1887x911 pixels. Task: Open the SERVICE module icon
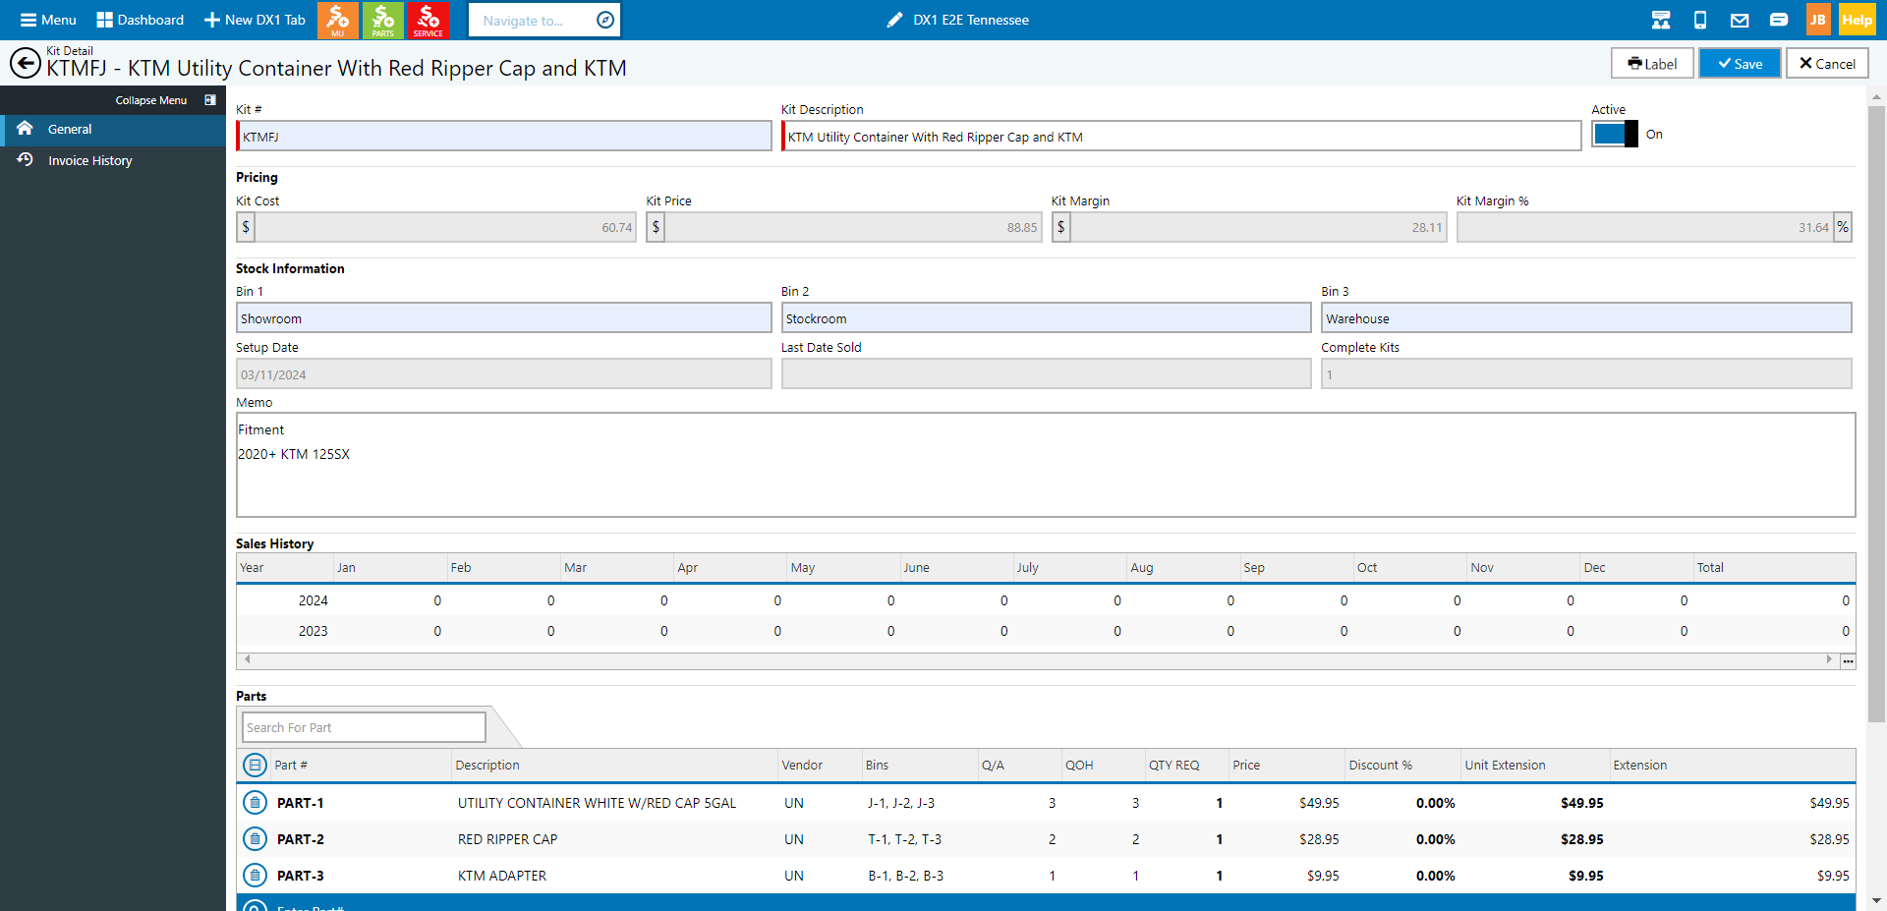point(428,20)
